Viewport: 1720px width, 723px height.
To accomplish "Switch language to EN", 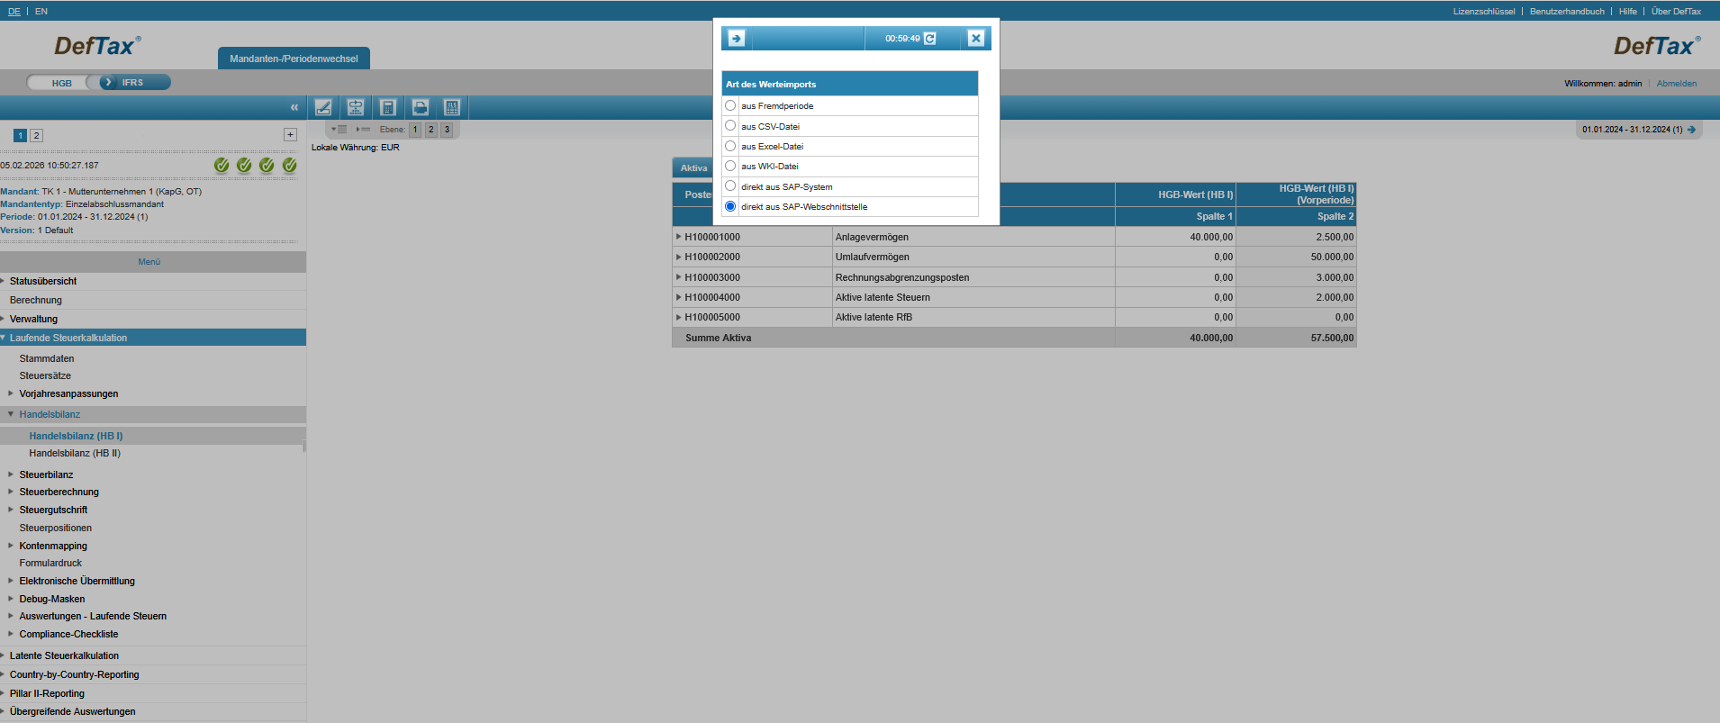I will coord(41,12).
